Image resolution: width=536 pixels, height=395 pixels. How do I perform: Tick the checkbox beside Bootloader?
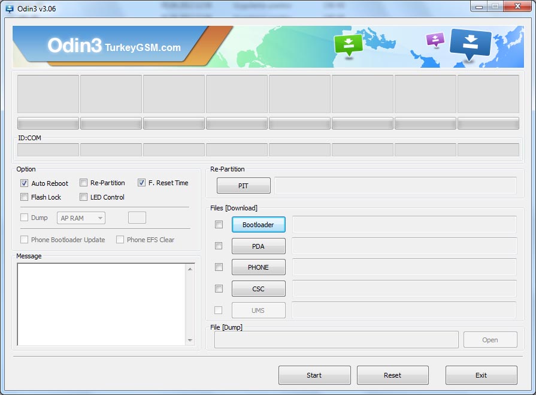pos(219,224)
